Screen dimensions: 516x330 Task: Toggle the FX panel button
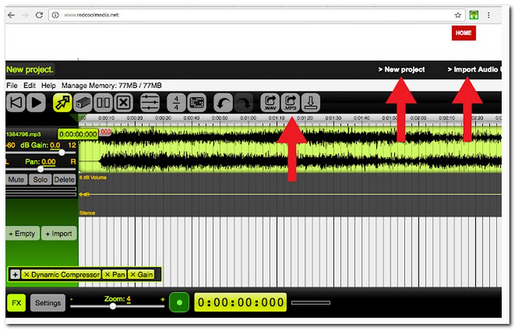coord(17,302)
